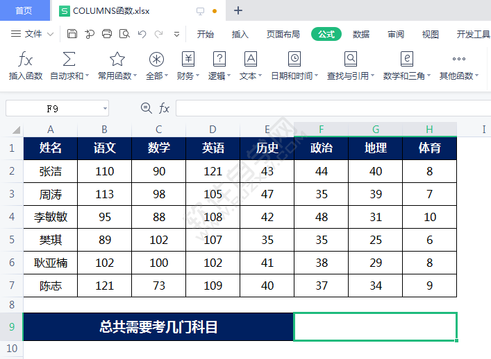Click the fx icon next to formula bar
Viewport: 491px width, 359px height.
point(164,108)
